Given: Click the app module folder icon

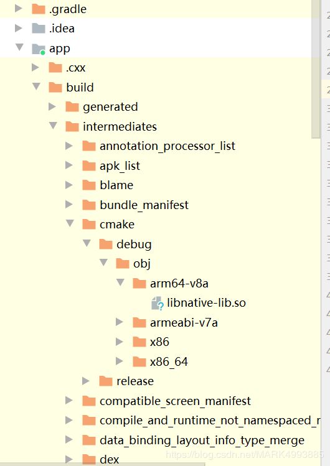Looking at the screenshot, I should pos(39,49).
